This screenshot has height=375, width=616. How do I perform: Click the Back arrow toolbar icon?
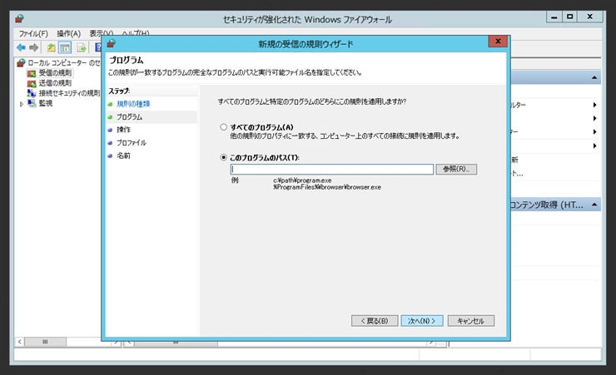tap(21, 48)
